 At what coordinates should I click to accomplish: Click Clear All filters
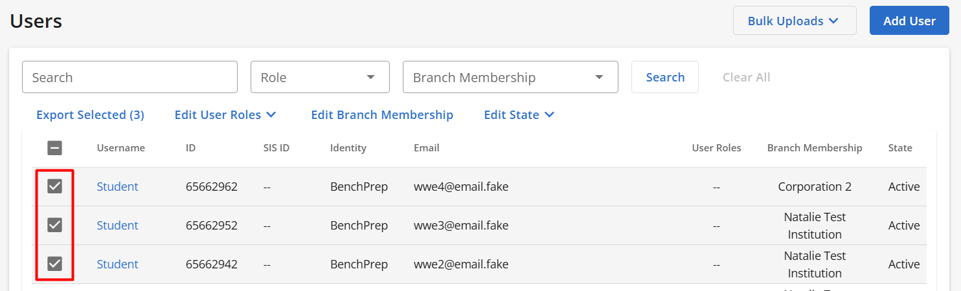click(746, 77)
